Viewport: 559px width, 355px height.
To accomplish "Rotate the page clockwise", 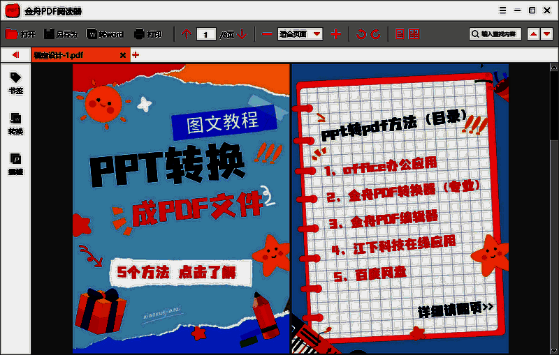I will (375, 34).
